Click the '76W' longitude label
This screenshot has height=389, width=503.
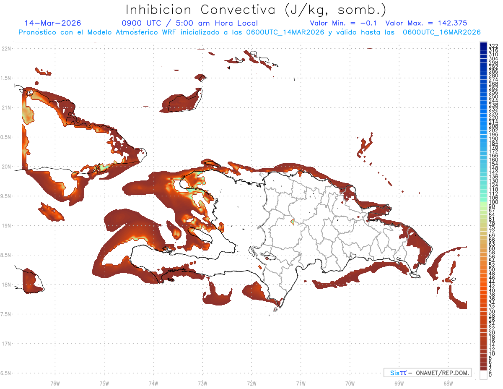tap(55, 384)
